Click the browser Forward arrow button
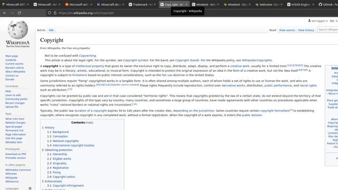 click(x=12, y=13)
